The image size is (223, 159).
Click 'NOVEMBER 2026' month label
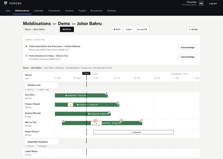click(x=180, y=74)
